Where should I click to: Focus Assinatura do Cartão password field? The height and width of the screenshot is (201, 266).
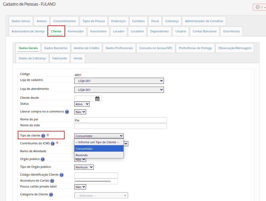(x=96, y=181)
